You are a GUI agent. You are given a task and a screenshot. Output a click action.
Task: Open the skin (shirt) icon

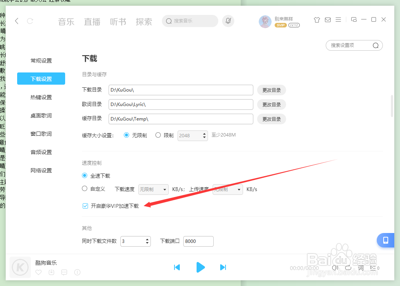pyautogui.click(x=317, y=20)
